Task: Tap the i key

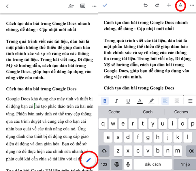Action: [x=172, y=124]
